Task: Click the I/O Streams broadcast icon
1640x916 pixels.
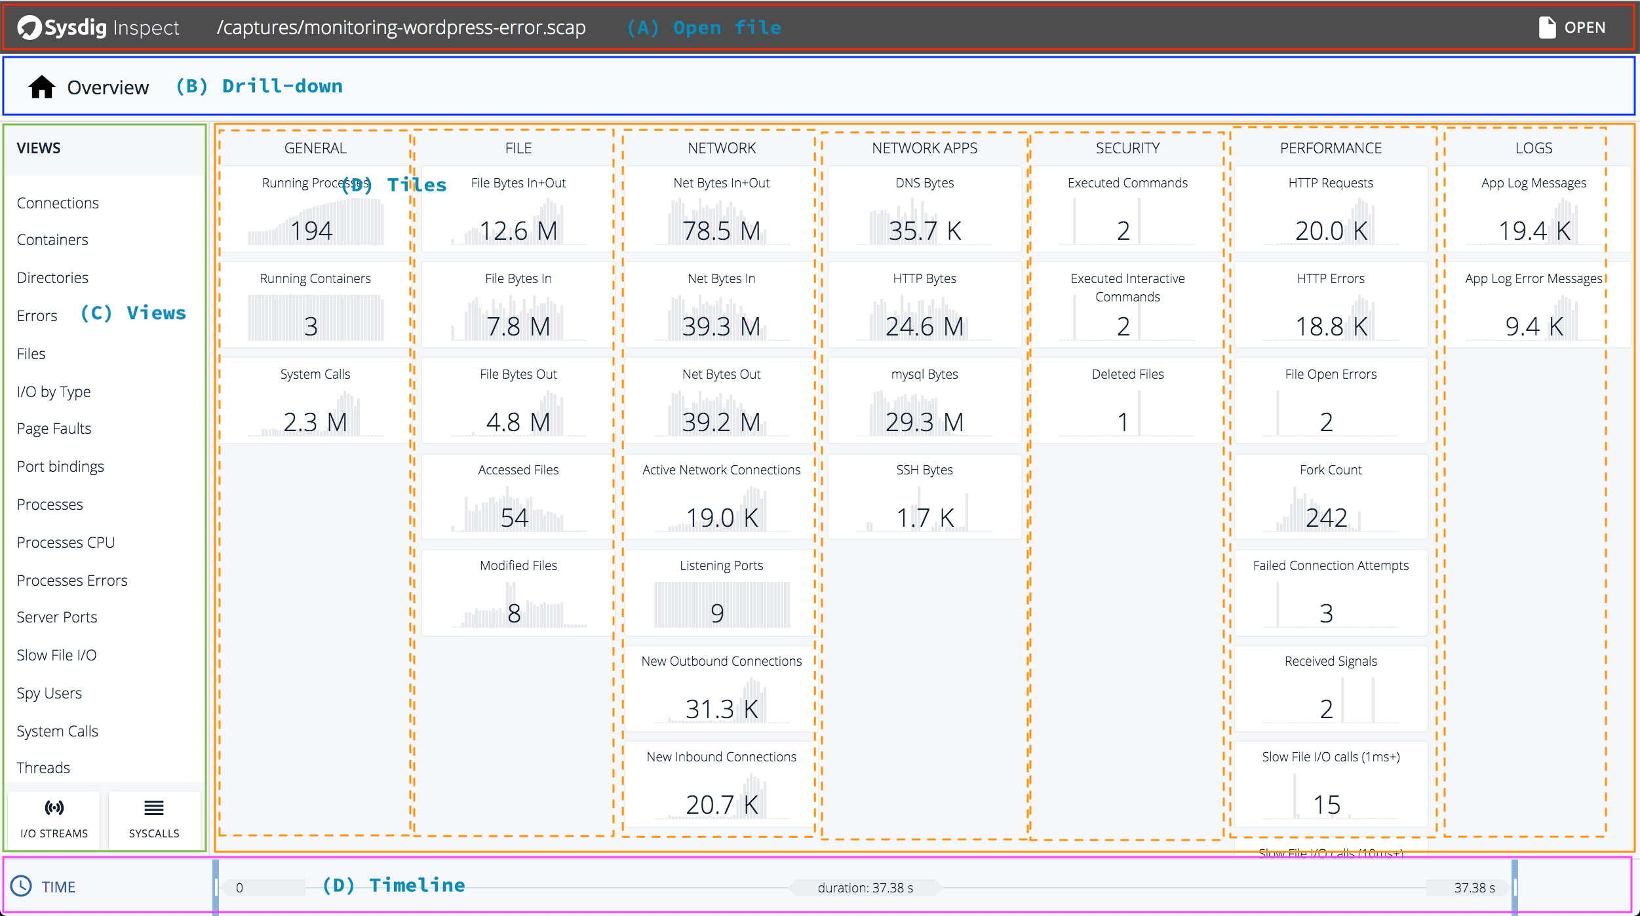Action: coord(54,807)
